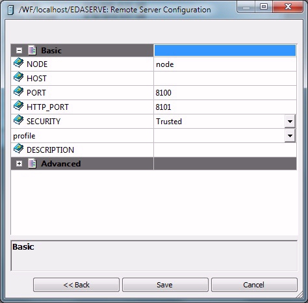The image size is (308, 303).
Task: Open the profile dropdown arrow
Action: [x=290, y=136]
